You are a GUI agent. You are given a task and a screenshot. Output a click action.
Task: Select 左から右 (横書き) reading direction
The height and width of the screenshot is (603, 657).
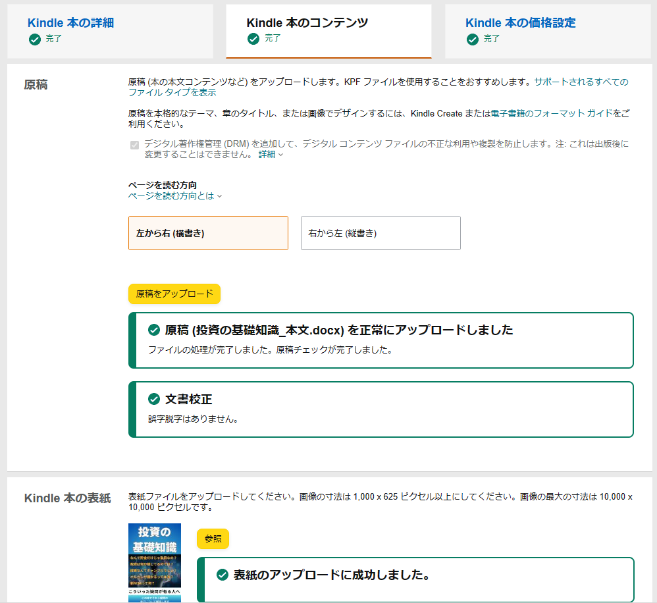pos(208,233)
